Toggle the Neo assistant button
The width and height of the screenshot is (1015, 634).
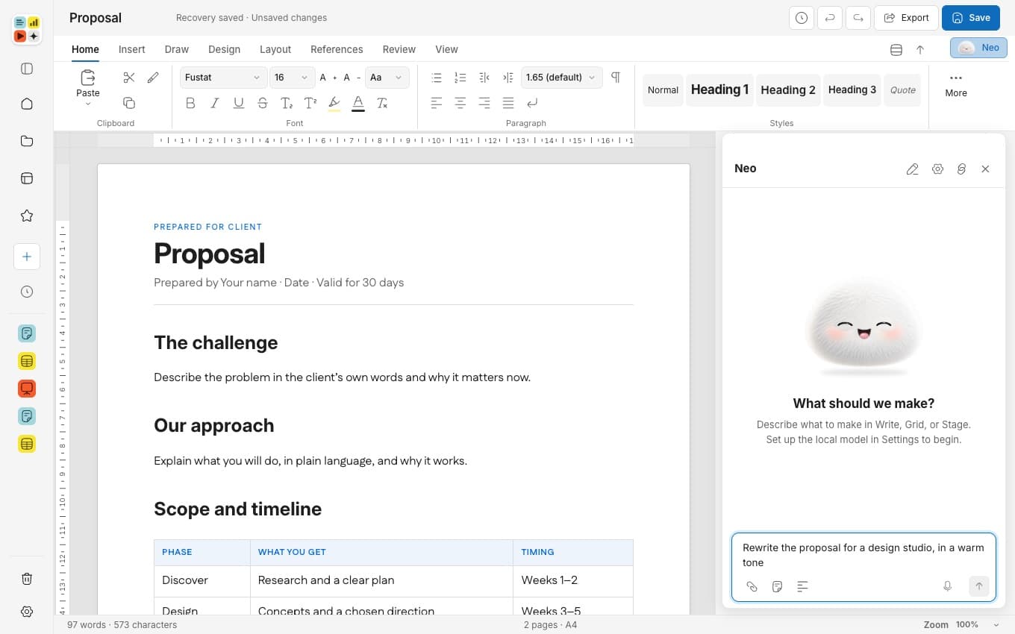[978, 48]
